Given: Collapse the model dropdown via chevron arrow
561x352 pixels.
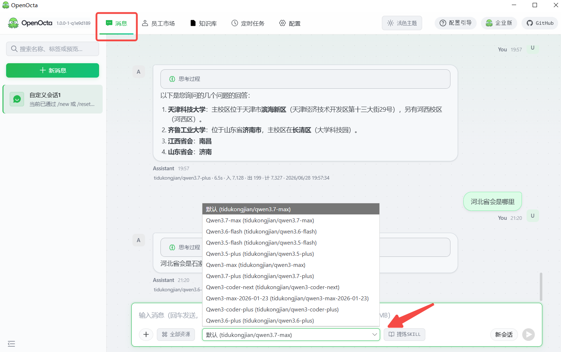Looking at the screenshot, I should tap(374, 334).
